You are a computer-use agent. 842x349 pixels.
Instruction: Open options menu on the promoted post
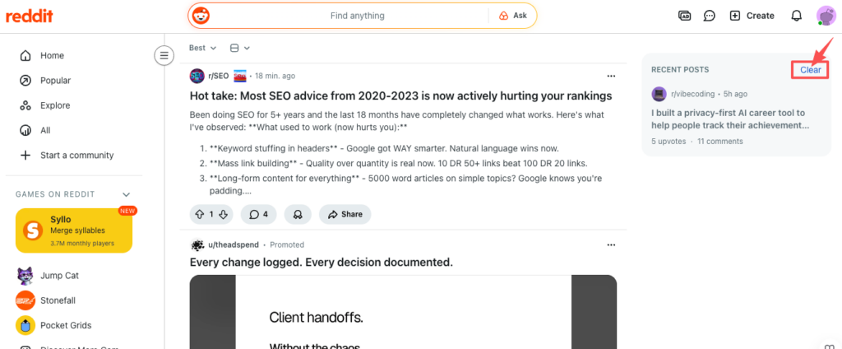(x=611, y=244)
